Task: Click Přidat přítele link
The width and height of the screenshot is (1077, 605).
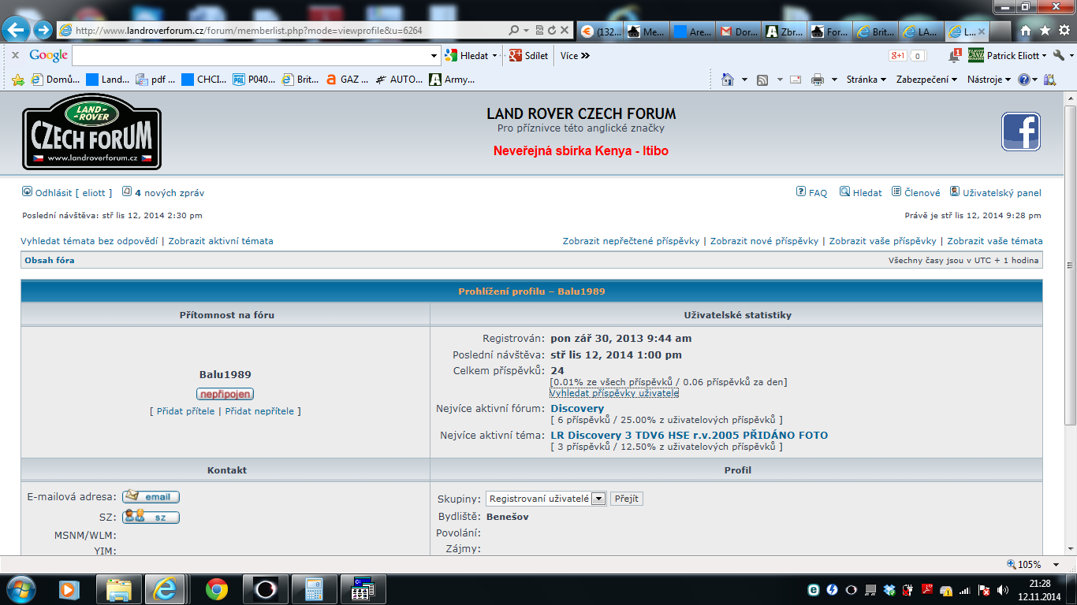Action: point(185,411)
